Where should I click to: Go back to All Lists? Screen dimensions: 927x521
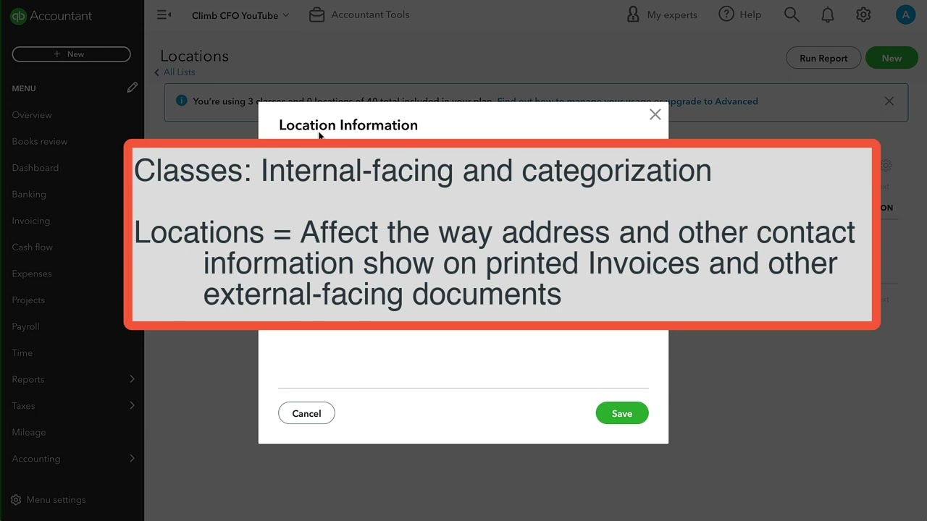point(175,72)
